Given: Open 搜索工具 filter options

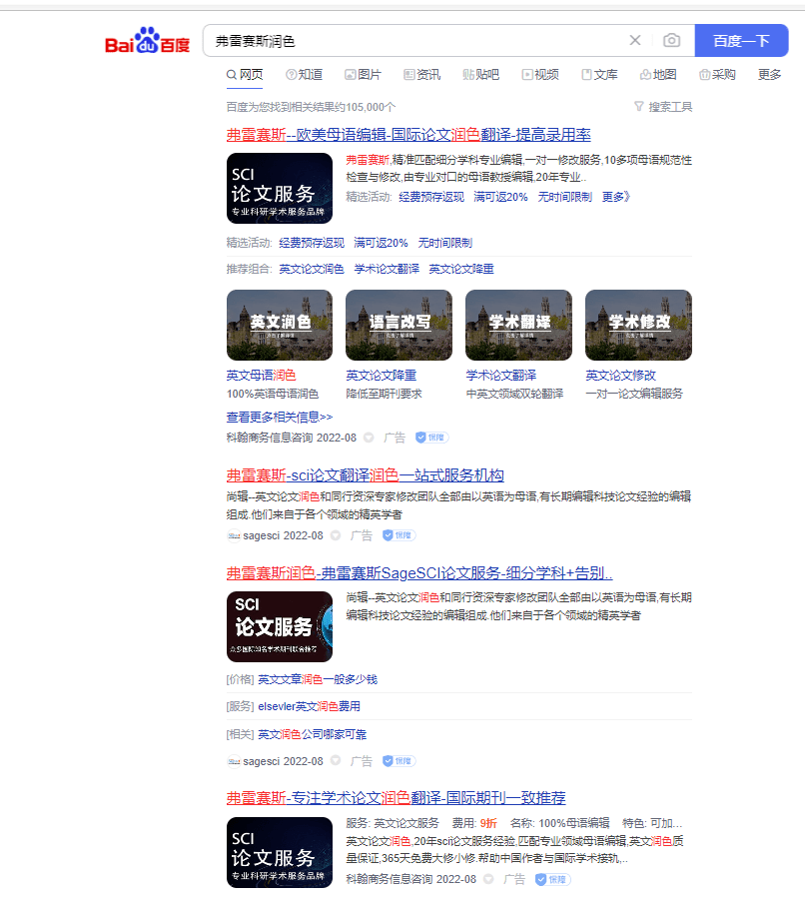Looking at the screenshot, I should point(664,107).
